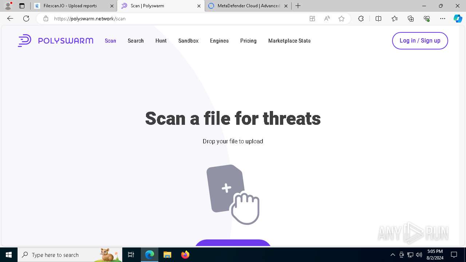
Task: Click the taskbar search box
Action: click(x=70, y=255)
